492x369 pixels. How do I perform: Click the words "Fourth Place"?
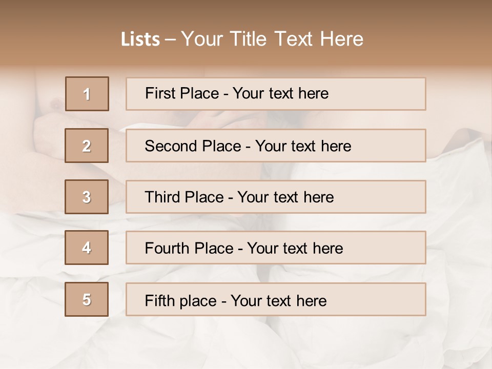coord(189,249)
